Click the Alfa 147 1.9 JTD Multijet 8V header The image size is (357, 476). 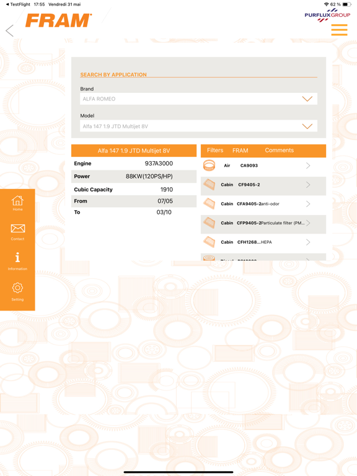coord(134,151)
